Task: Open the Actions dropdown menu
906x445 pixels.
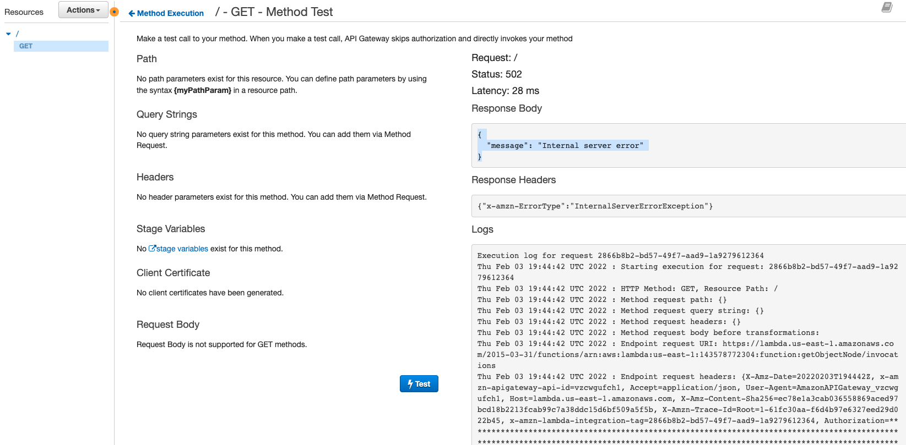Action: 83,10
